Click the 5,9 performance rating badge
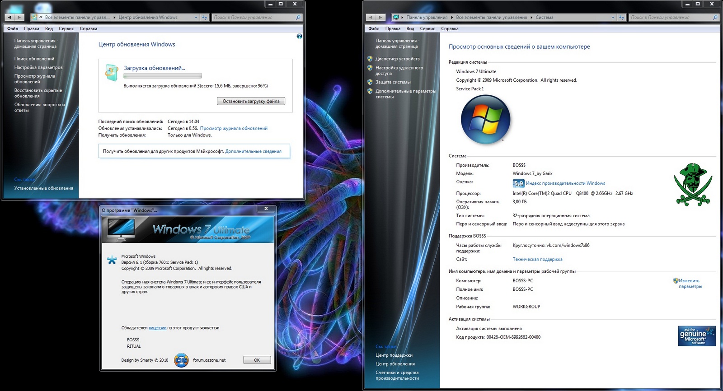Image resolution: width=723 pixels, height=391 pixels. click(518, 183)
